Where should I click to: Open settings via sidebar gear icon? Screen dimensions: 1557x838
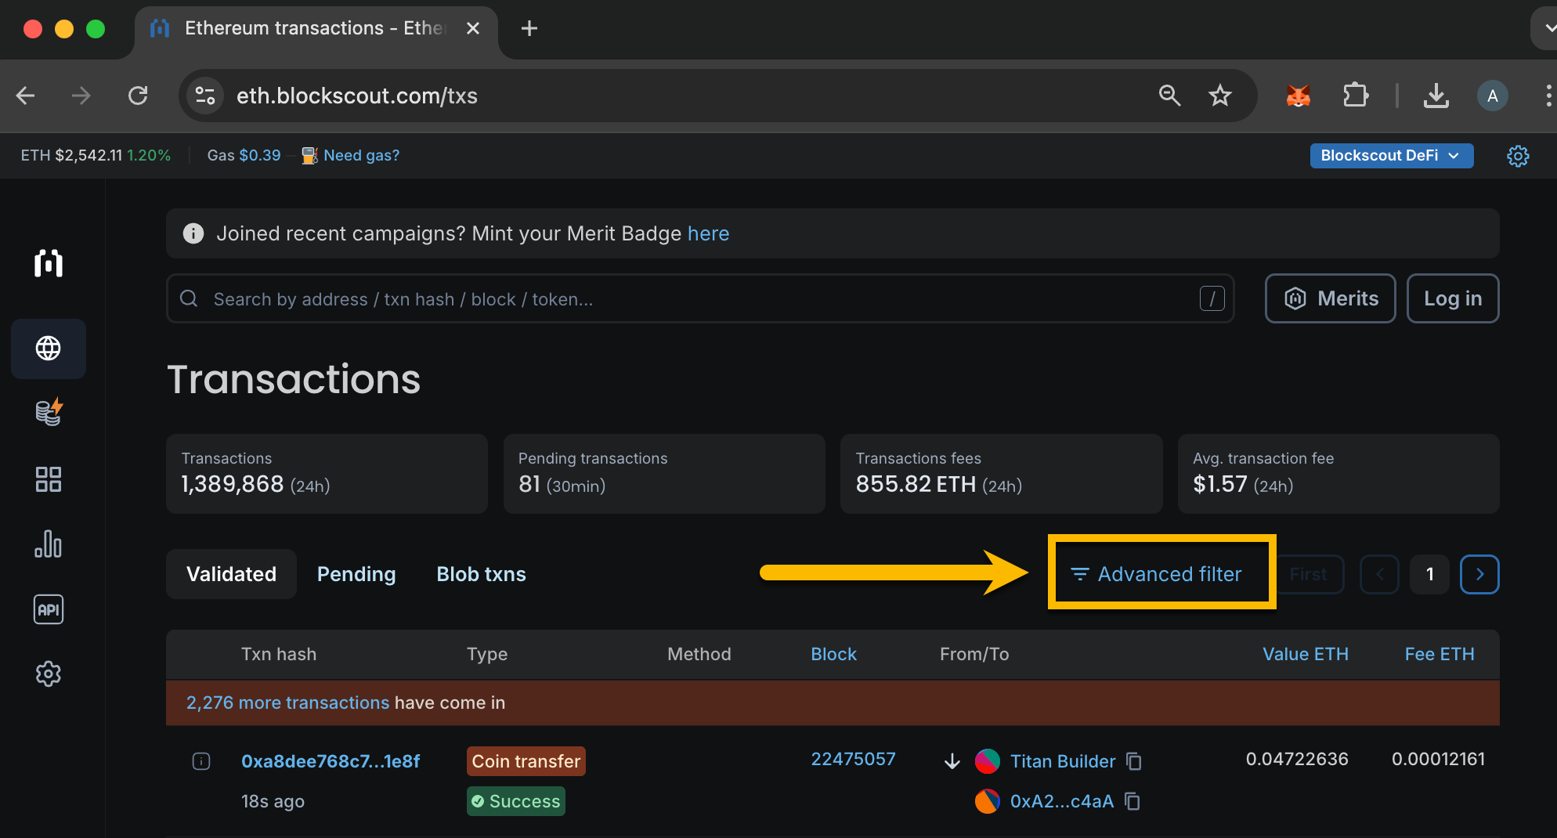coord(48,674)
